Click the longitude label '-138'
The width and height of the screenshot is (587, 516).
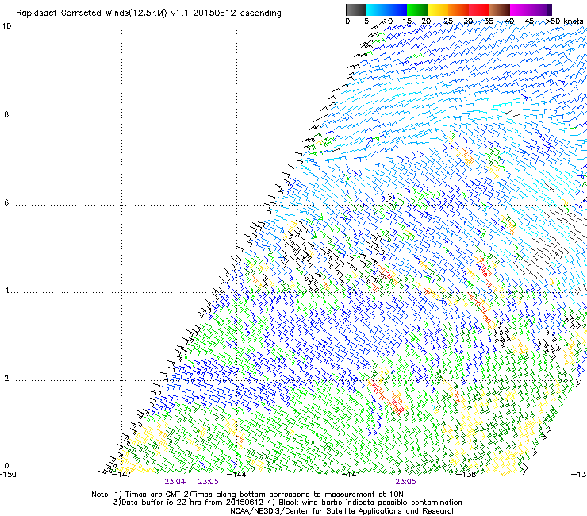[x=466, y=475]
